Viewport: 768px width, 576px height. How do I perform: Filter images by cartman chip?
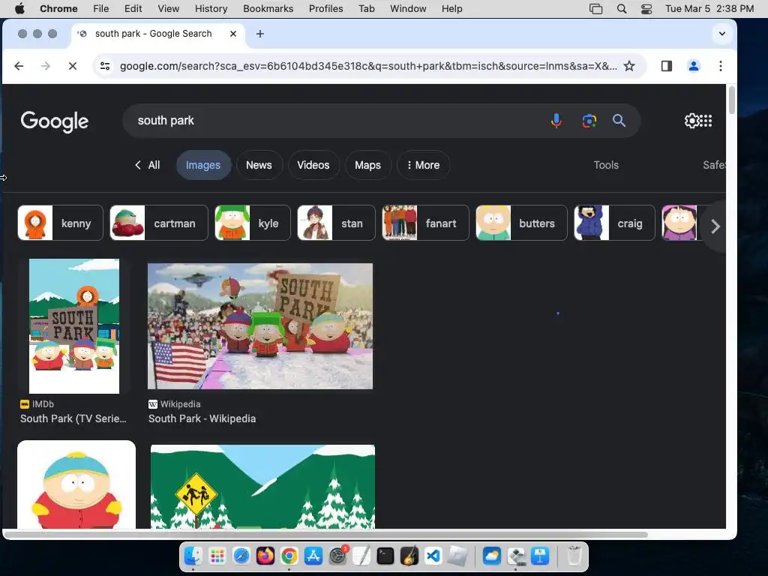click(x=159, y=223)
